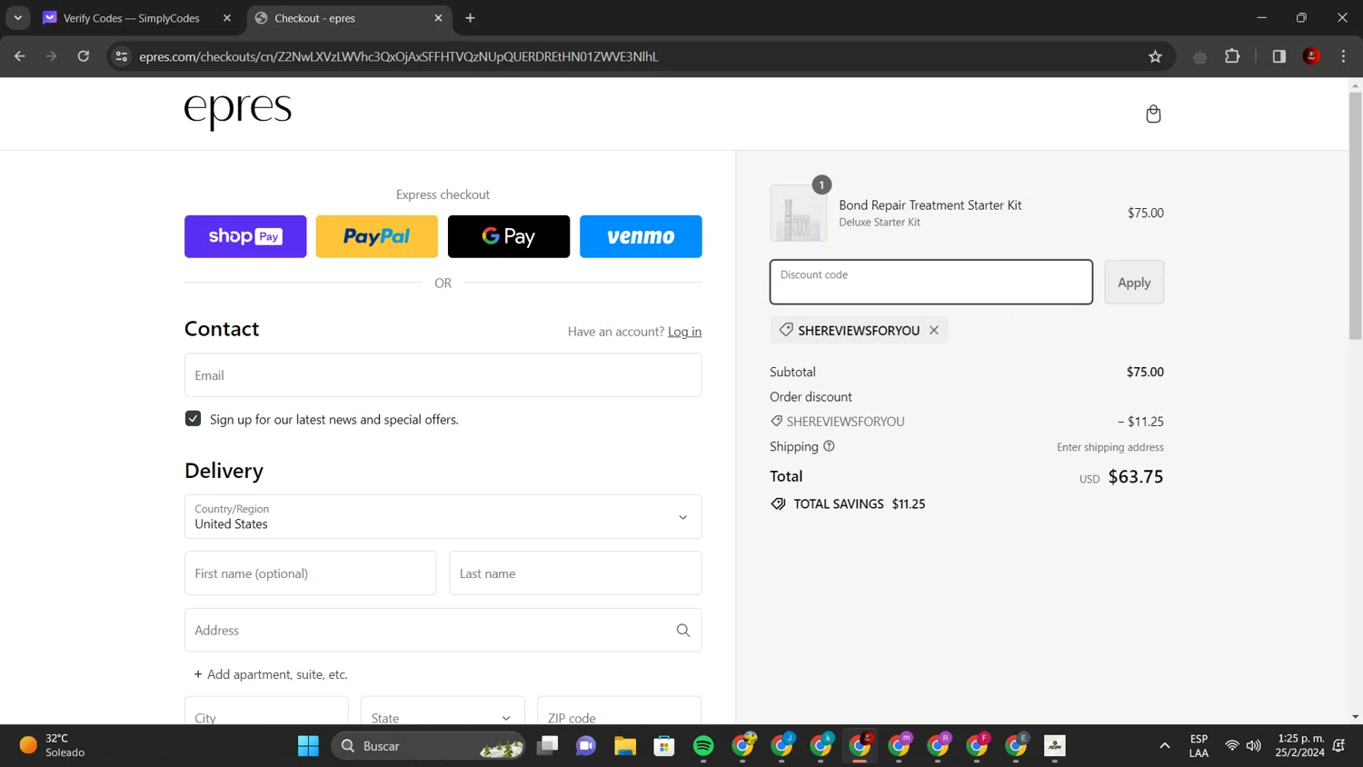The width and height of the screenshot is (1363, 767).
Task: Click the Last name field
Action: coord(575,573)
